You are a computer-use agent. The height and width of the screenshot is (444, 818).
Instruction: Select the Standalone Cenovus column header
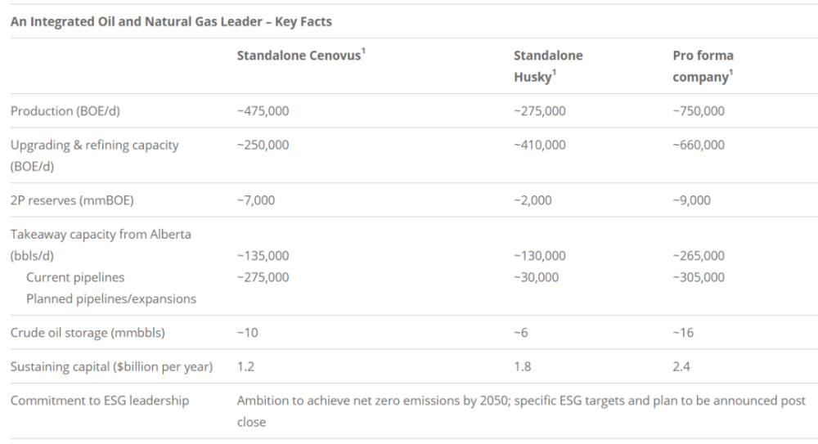pyautogui.click(x=301, y=55)
